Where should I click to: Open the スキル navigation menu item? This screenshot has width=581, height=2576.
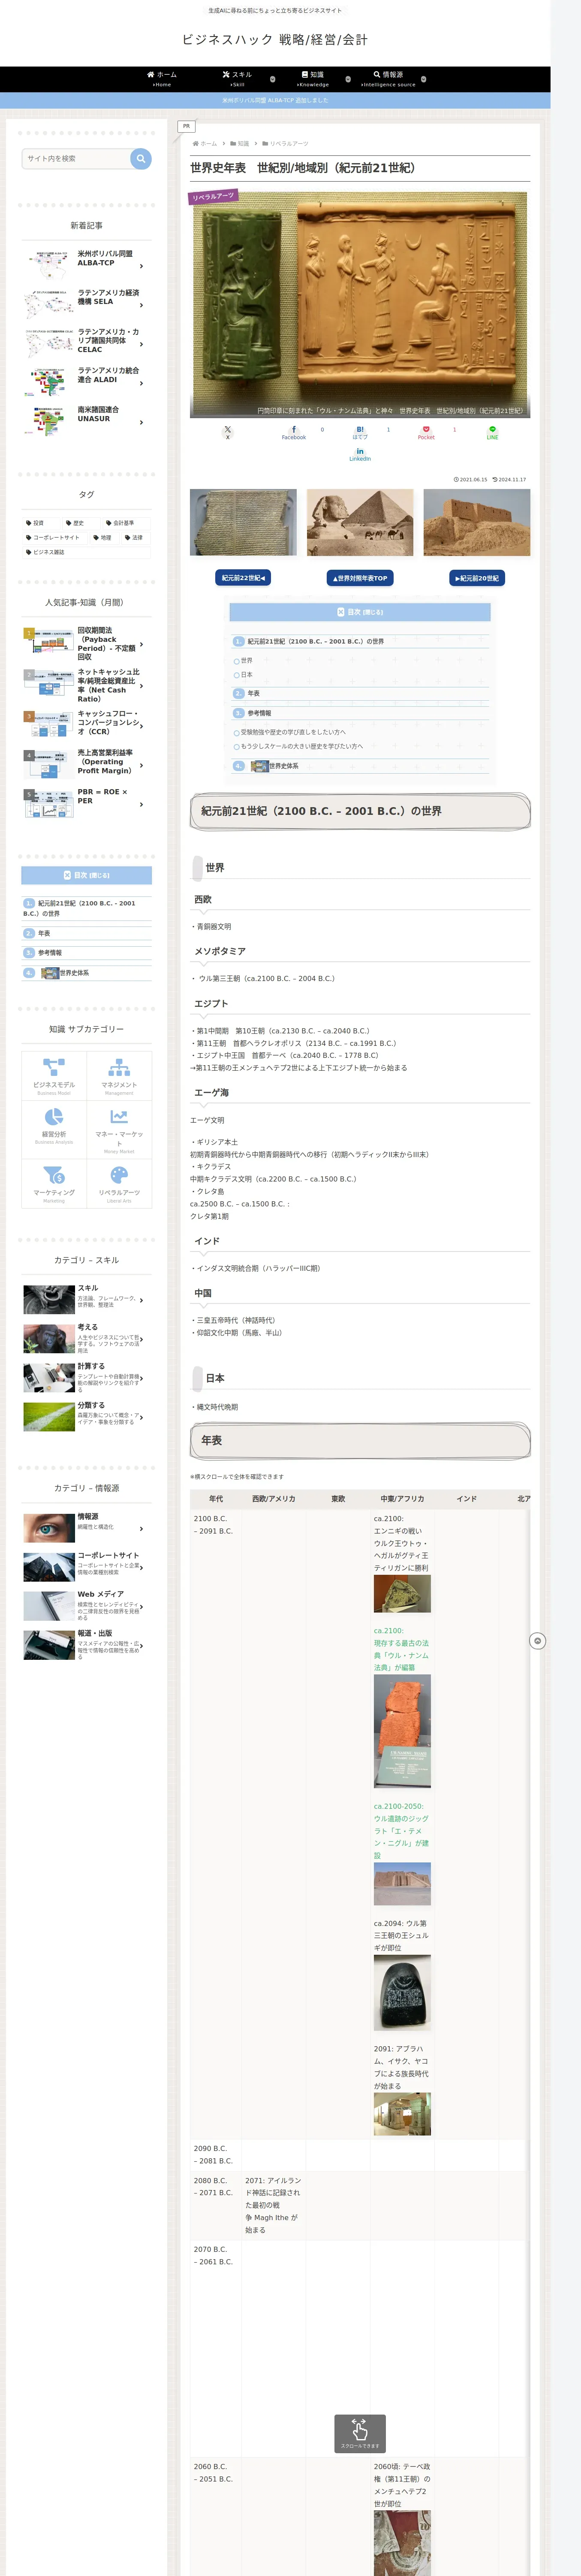[238, 79]
